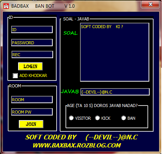Select the BAN radio option
This screenshot has height=154, width=162.
(124, 118)
